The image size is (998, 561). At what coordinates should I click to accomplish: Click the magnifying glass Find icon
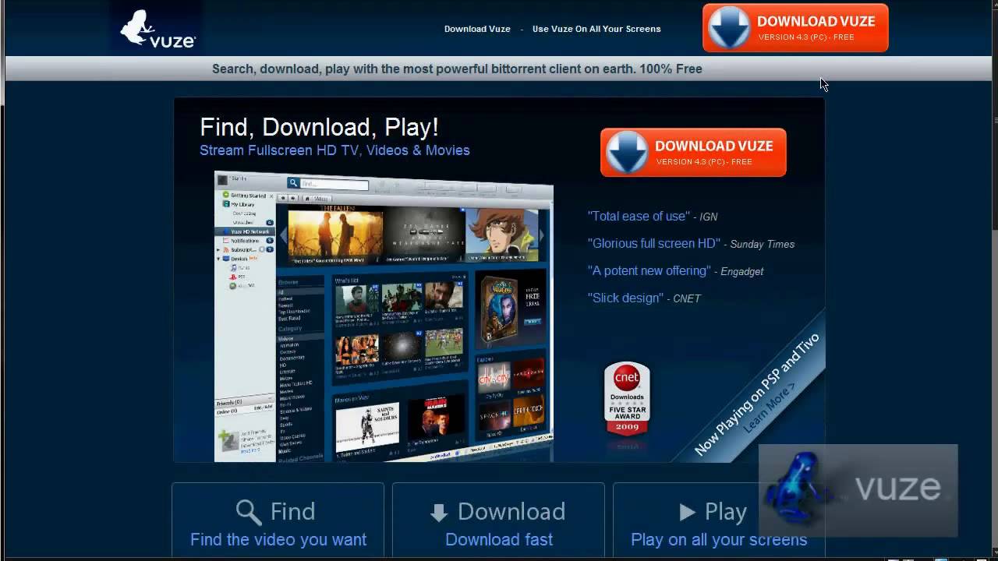[248, 512]
